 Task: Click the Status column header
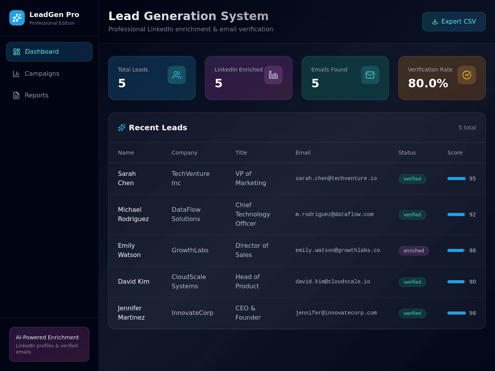click(407, 153)
